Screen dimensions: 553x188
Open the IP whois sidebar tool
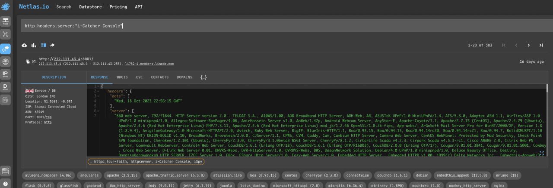(x=5, y=75)
